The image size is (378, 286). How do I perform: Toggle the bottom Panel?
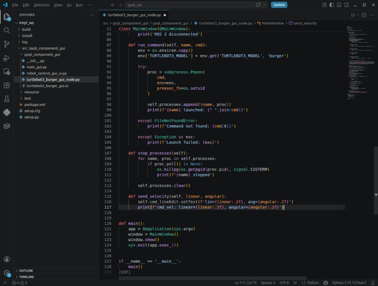click(339, 5)
